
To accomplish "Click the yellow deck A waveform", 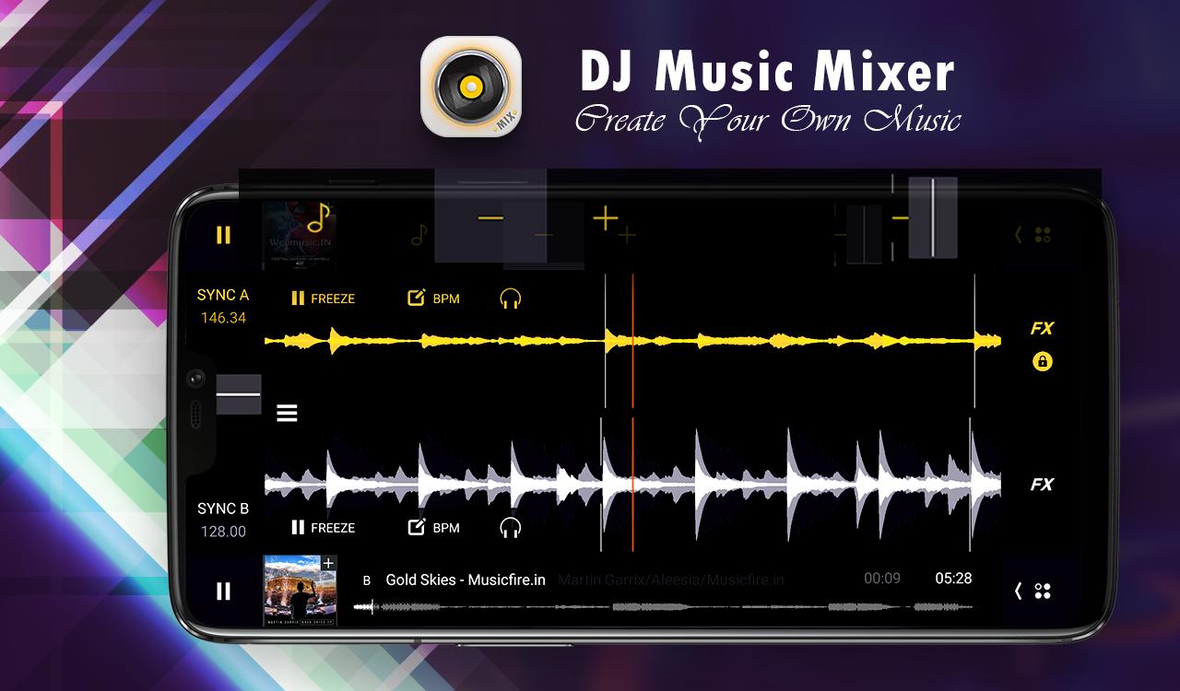I will coord(632,341).
